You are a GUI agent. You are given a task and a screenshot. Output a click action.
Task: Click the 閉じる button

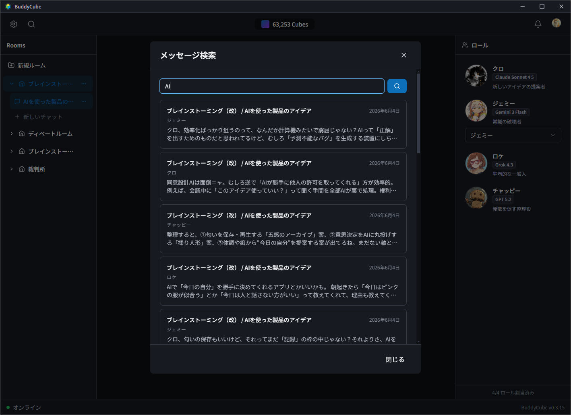(395, 360)
